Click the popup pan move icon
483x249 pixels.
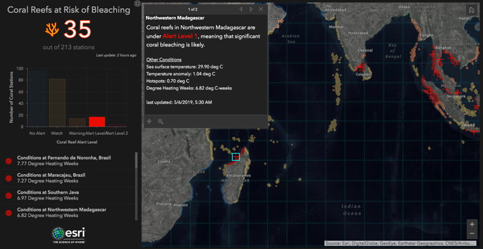(x=149, y=122)
